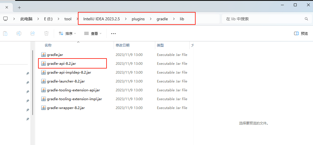Add a new Explorer tab
The image size is (313, 145).
tap(19, 7)
